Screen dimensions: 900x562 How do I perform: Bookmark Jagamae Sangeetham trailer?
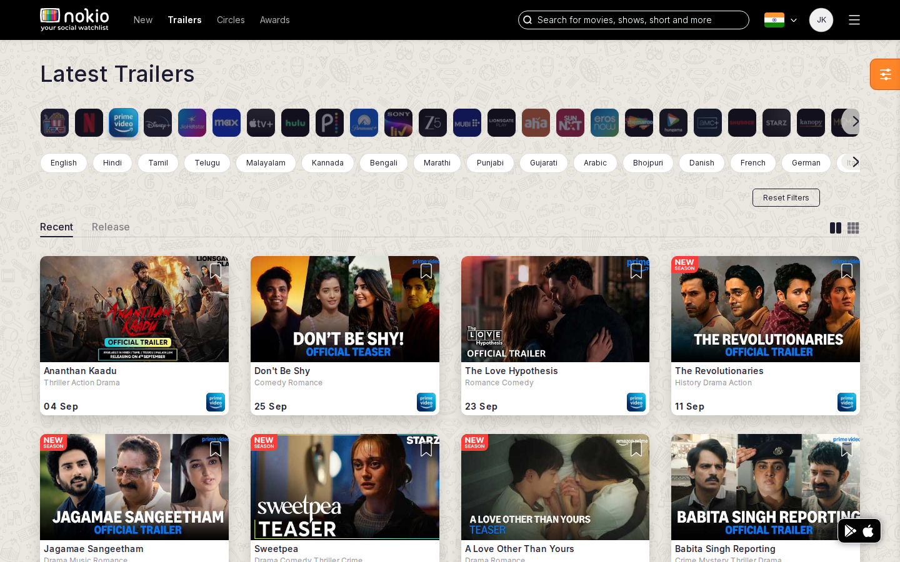coord(216,449)
